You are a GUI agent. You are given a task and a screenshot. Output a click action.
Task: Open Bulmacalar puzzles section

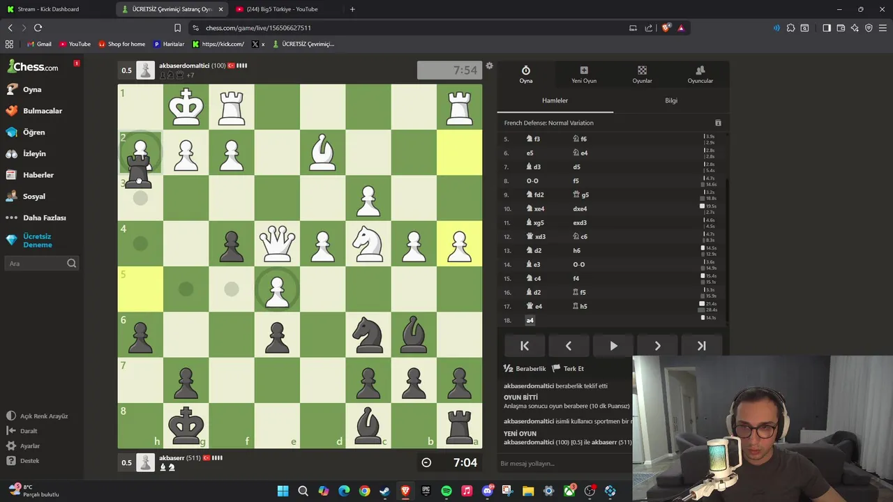click(34, 111)
